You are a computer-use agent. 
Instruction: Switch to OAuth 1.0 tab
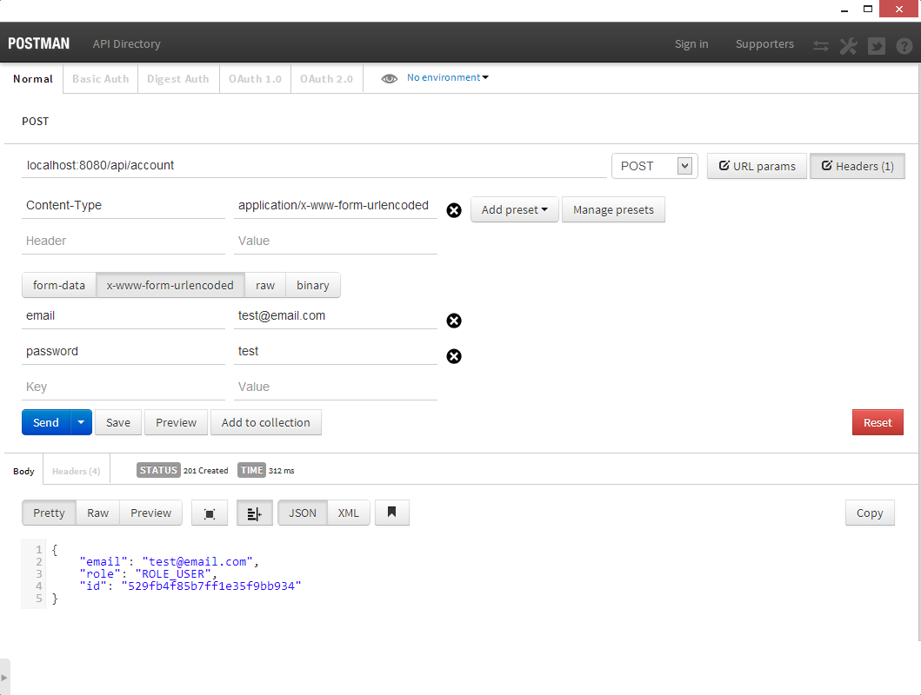(x=255, y=78)
